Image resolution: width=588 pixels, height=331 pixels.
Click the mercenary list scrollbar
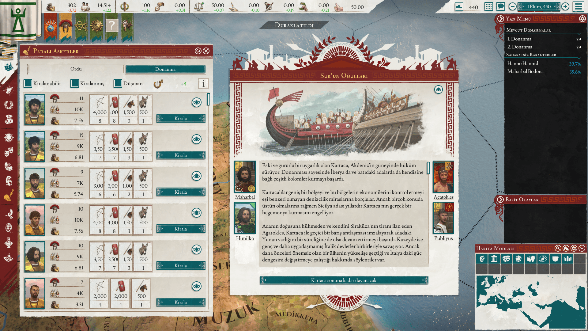[x=209, y=99]
